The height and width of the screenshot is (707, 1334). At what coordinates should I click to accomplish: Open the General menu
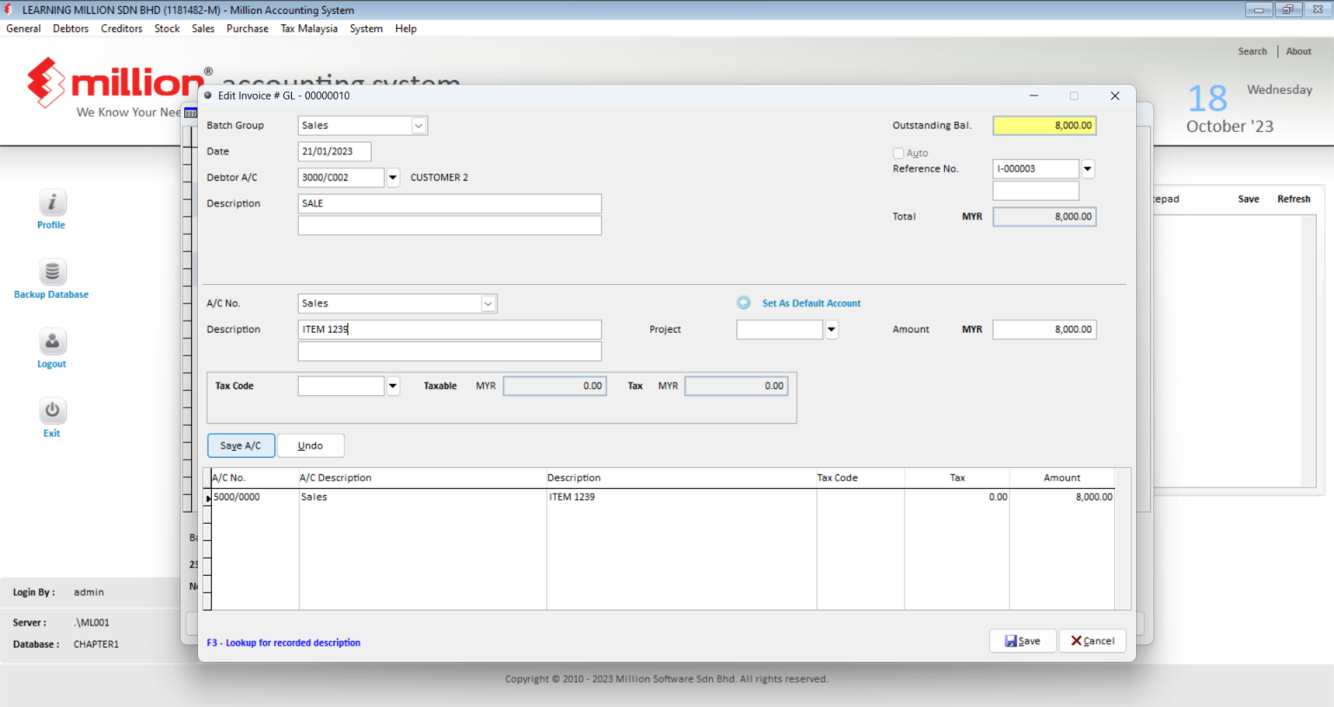pos(23,29)
